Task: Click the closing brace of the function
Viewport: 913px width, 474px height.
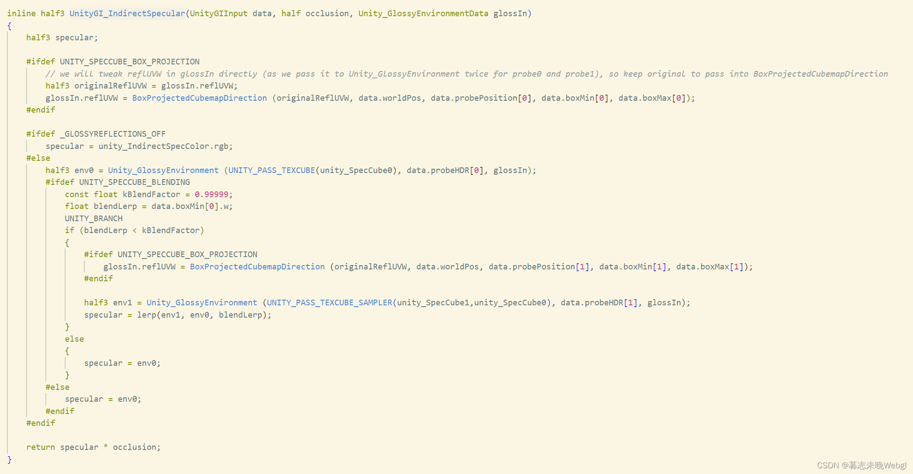Action: pyautogui.click(x=10, y=460)
